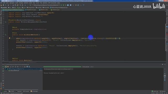Click the green Run button in main toolbar
168x94 pixels.
point(61,5)
